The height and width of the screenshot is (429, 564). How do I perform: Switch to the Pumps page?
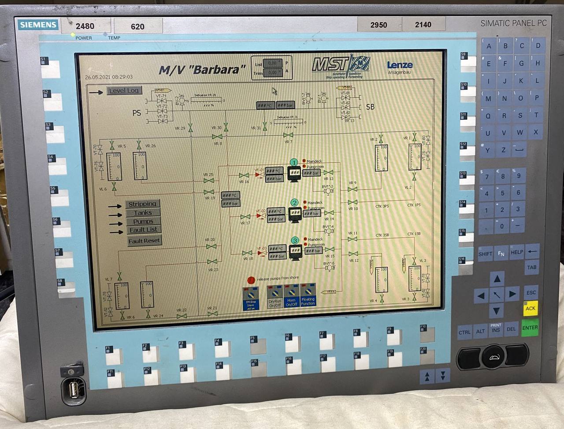coord(143,221)
